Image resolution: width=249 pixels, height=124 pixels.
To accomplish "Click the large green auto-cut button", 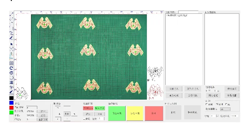I will [117, 113].
